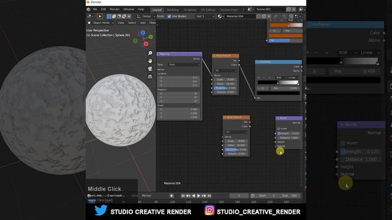Open the Window menu

(x=129, y=10)
